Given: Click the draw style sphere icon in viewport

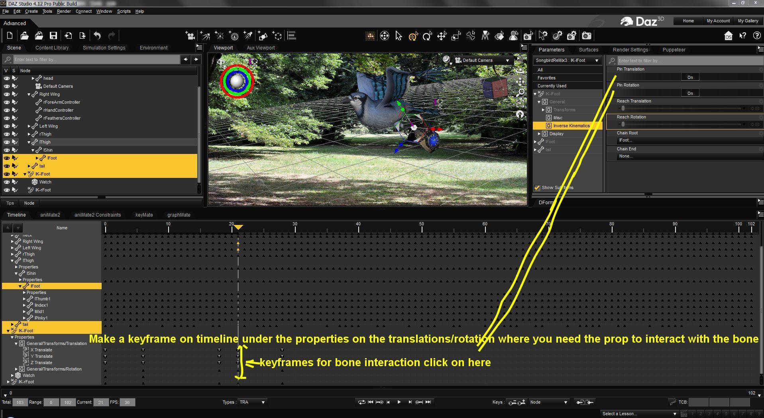Looking at the screenshot, I should (x=447, y=60).
